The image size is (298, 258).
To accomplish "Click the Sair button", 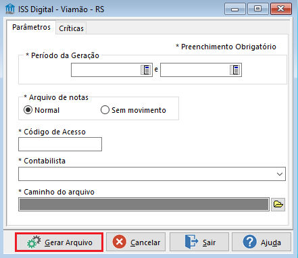I will [199, 242].
